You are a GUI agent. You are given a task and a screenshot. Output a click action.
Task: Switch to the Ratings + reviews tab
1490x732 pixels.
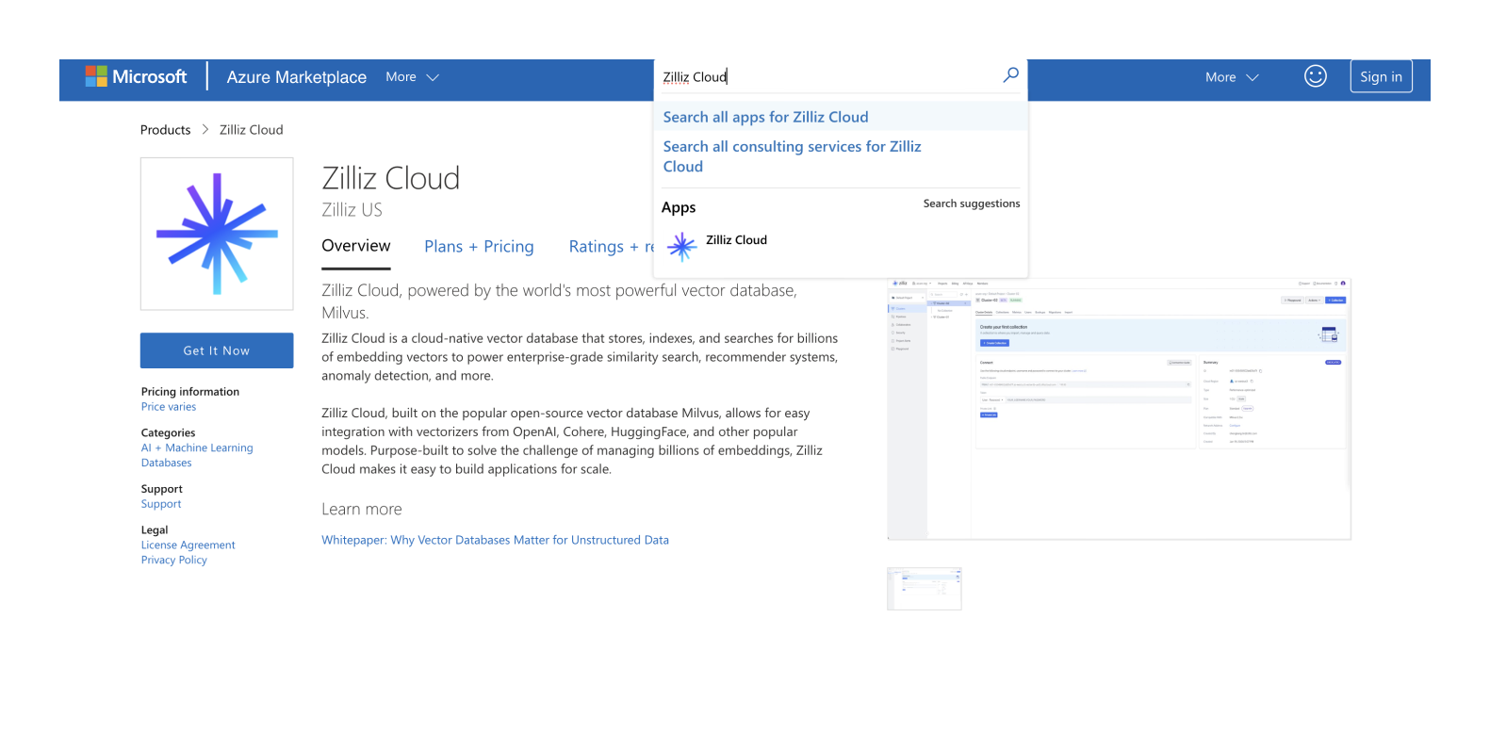point(611,247)
